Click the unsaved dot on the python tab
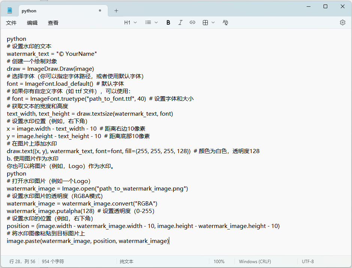Image resolution: width=352 pixels, height=268 pixels. [x=100, y=11]
